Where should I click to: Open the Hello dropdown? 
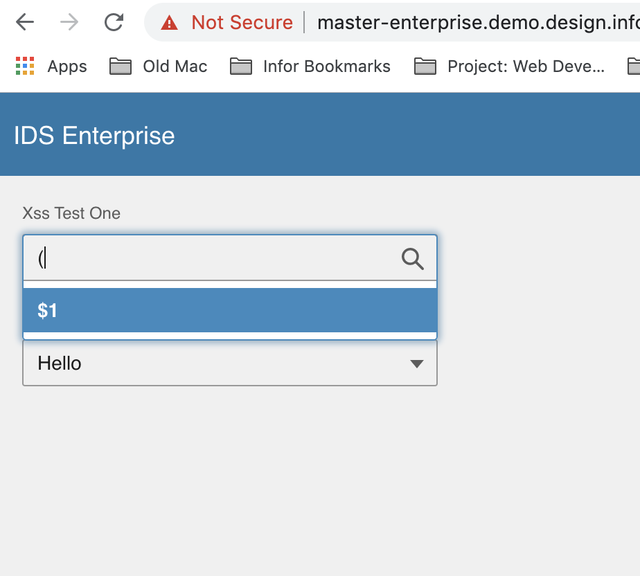point(230,363)
